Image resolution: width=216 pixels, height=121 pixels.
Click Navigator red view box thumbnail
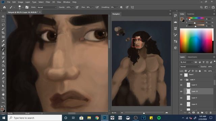[136, 43]
